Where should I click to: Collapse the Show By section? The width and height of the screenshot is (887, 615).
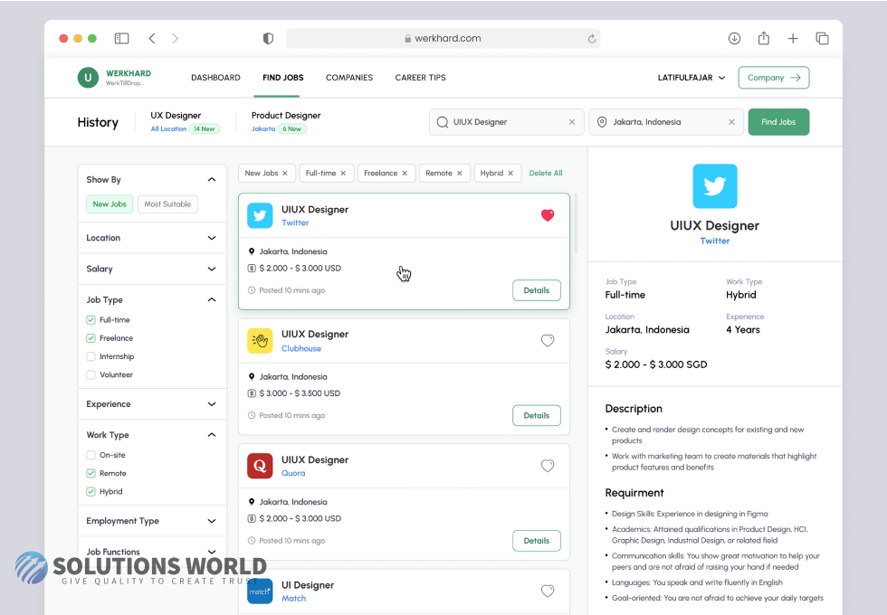click(212, 180)
